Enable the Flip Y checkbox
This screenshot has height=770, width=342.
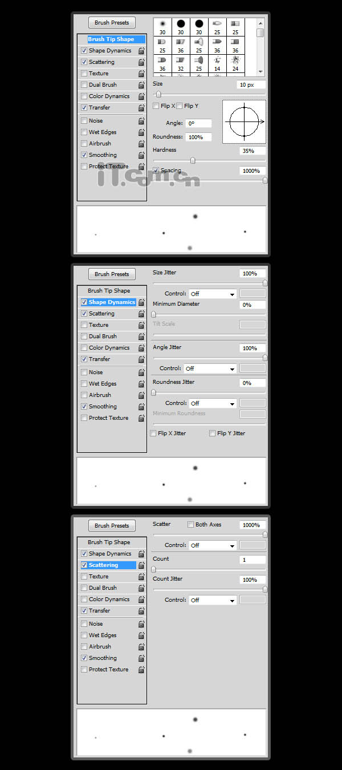click(179, 106)
